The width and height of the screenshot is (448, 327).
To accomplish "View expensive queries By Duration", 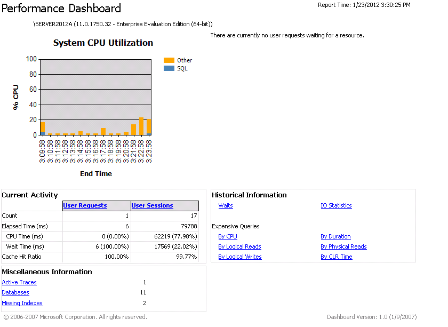I will pos(335,236).
